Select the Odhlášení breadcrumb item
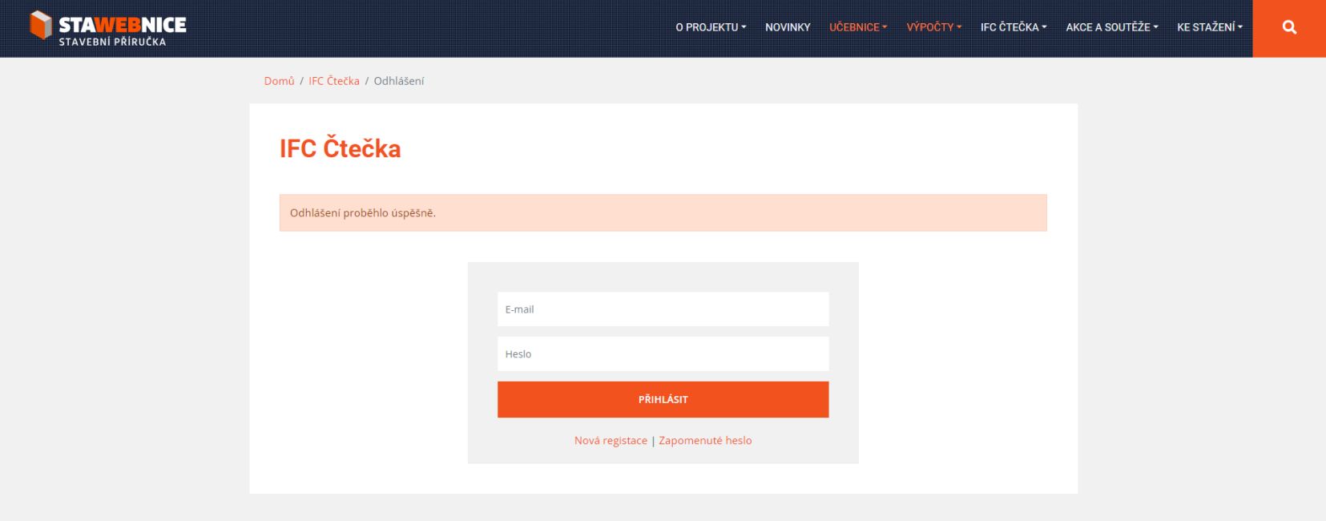1326x521 pixels. (x=399, y=81)
